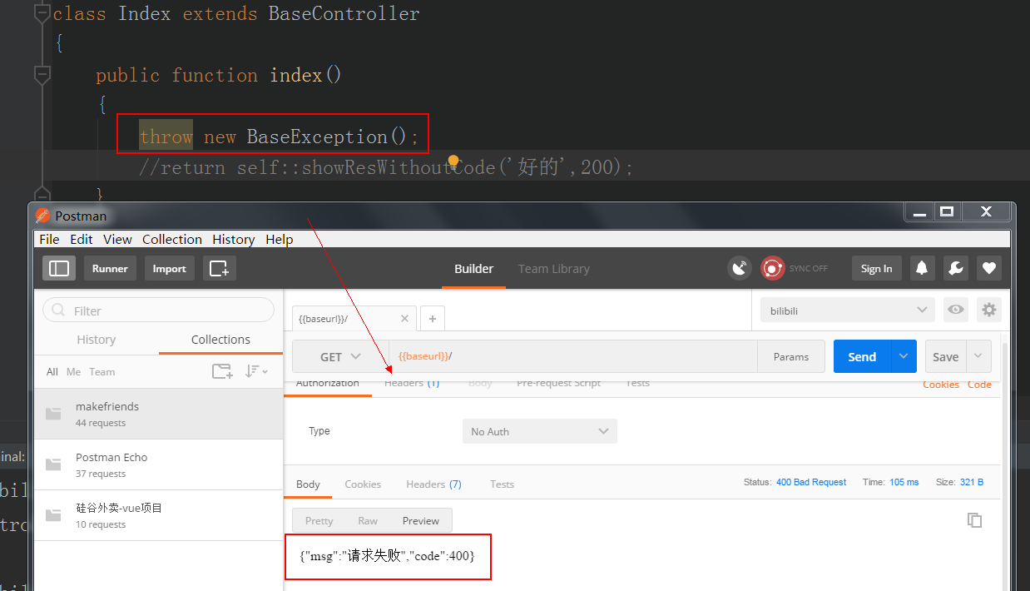Open settings via the wrench icon

[955, 268]
